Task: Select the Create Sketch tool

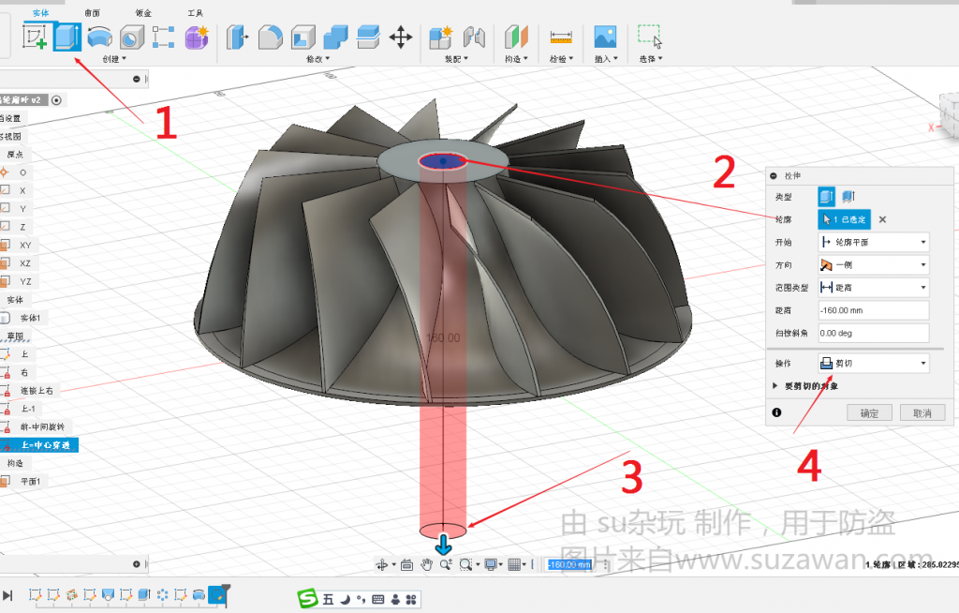Action: coord(35,37)
